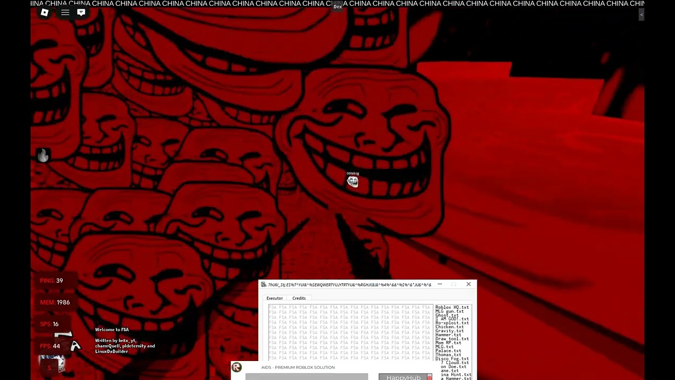This screenshot has width=675, height=380.
Task: Select Ro-xploit.txt script
Action: pyautogui.click(x=452, y=323)
